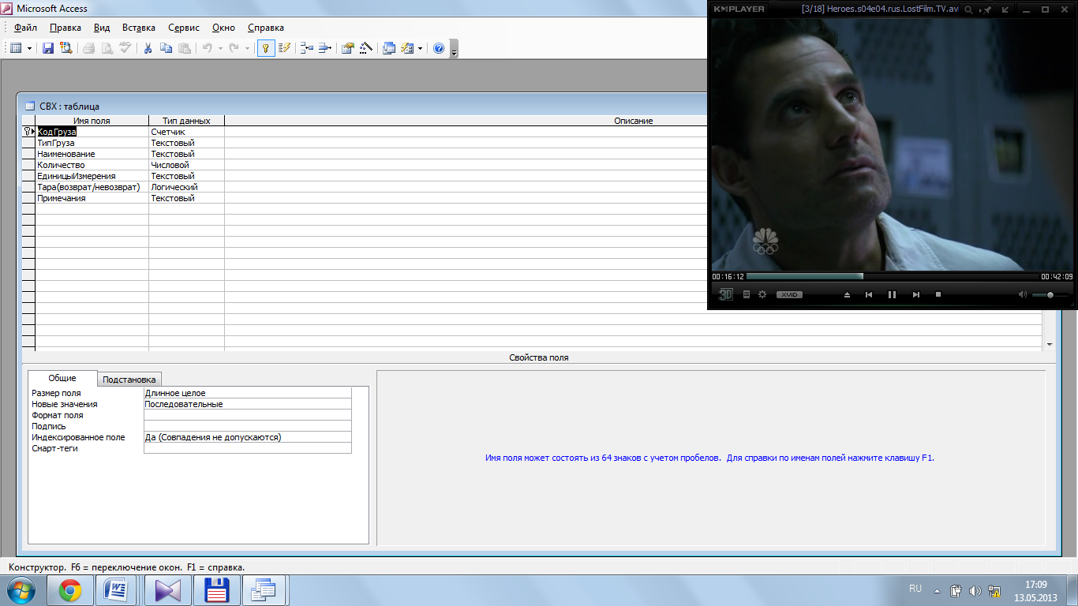Switch to the Общие properties tab
Image resolution: width=1078 pixels, height=606 pixels.
62,378
